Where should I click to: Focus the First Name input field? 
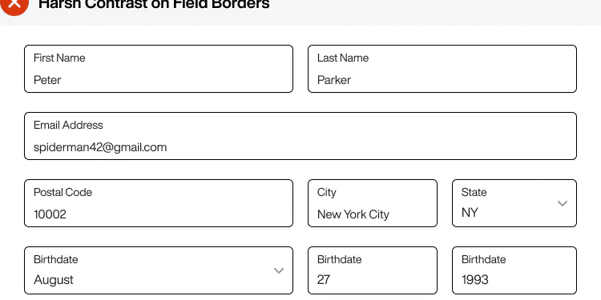(x=159, y=69)
